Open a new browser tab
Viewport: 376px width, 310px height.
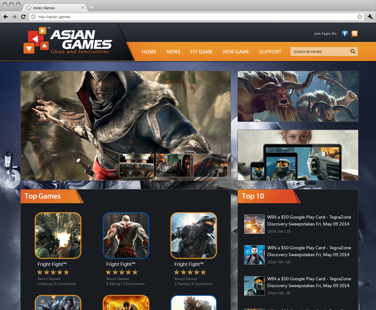tap(91, 8)
